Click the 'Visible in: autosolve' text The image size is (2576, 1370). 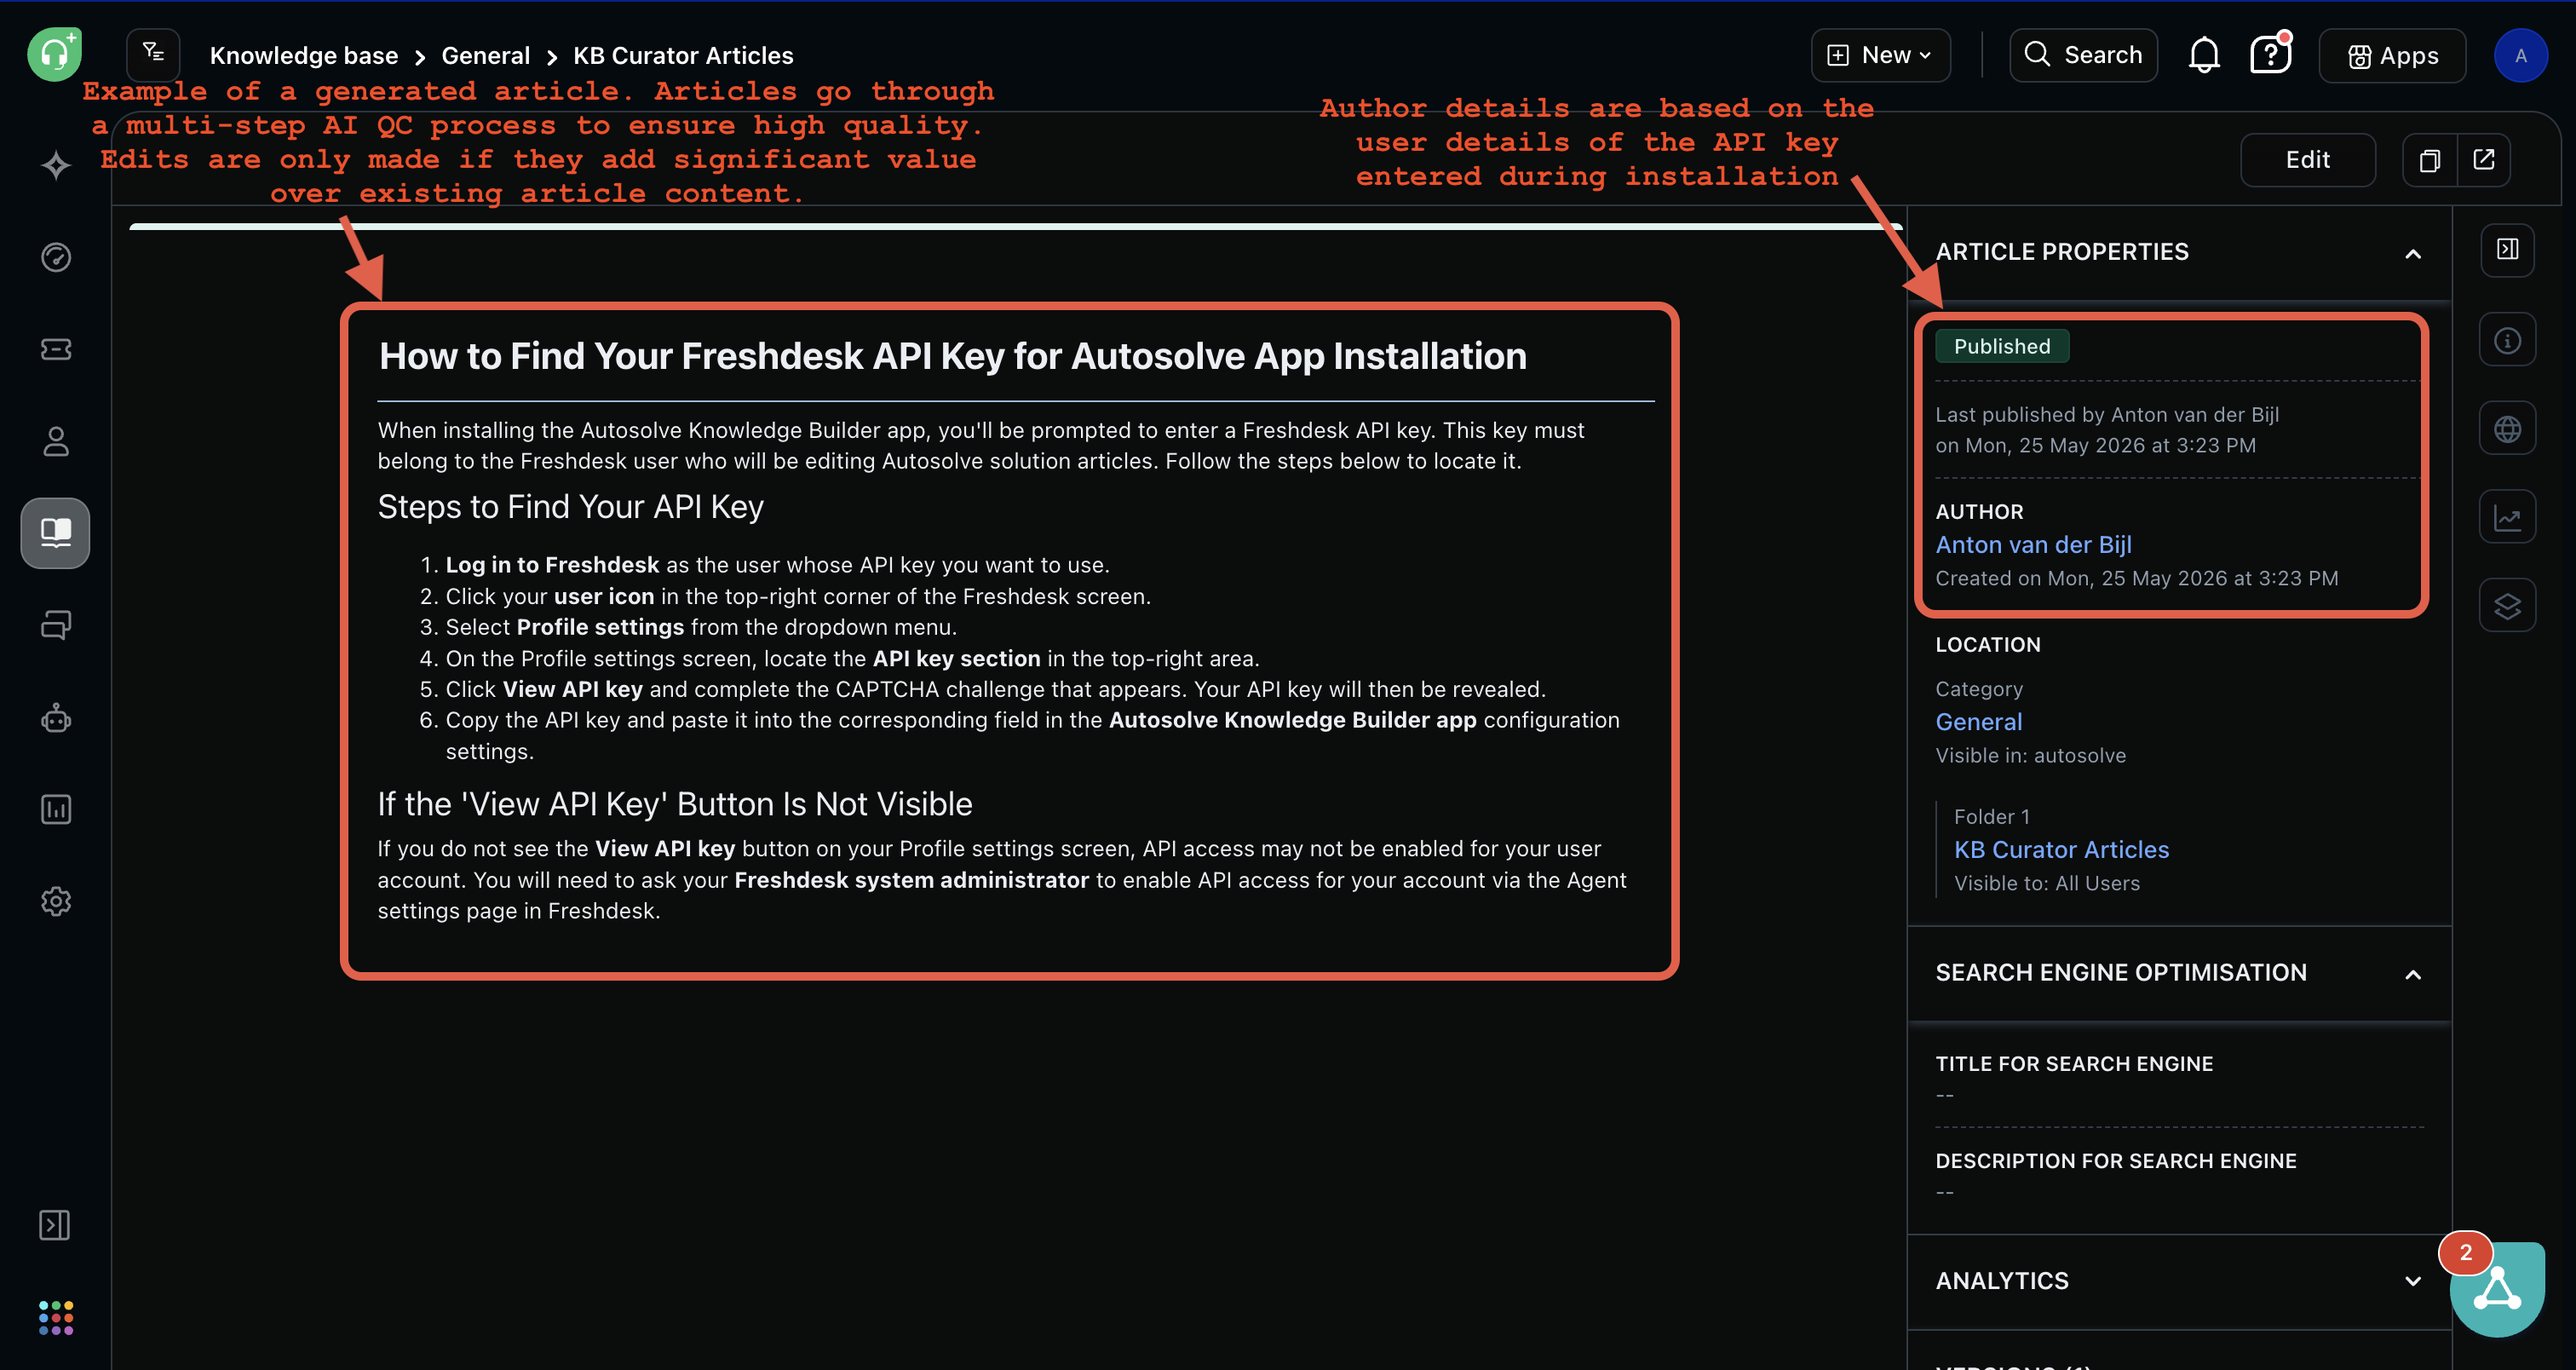click(2030, 756)
